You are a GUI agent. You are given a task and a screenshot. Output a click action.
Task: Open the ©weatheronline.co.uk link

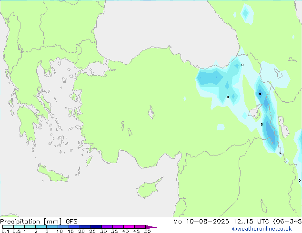click(x=262, y=229)
